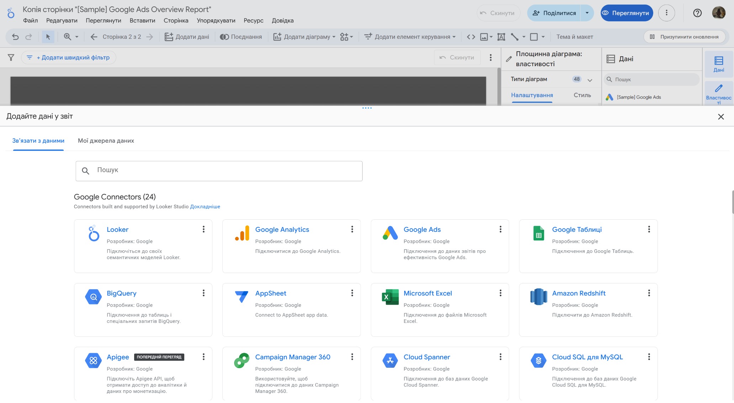Screen dimensions: 734x403
Task: Expand the shape tool dropdown arrow
Action: click(x=543, y=37)
